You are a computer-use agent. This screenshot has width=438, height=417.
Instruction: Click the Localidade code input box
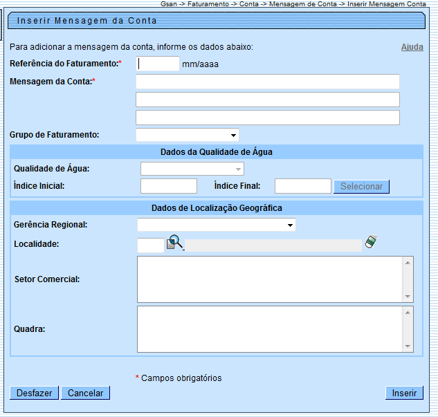pos(150,245)
